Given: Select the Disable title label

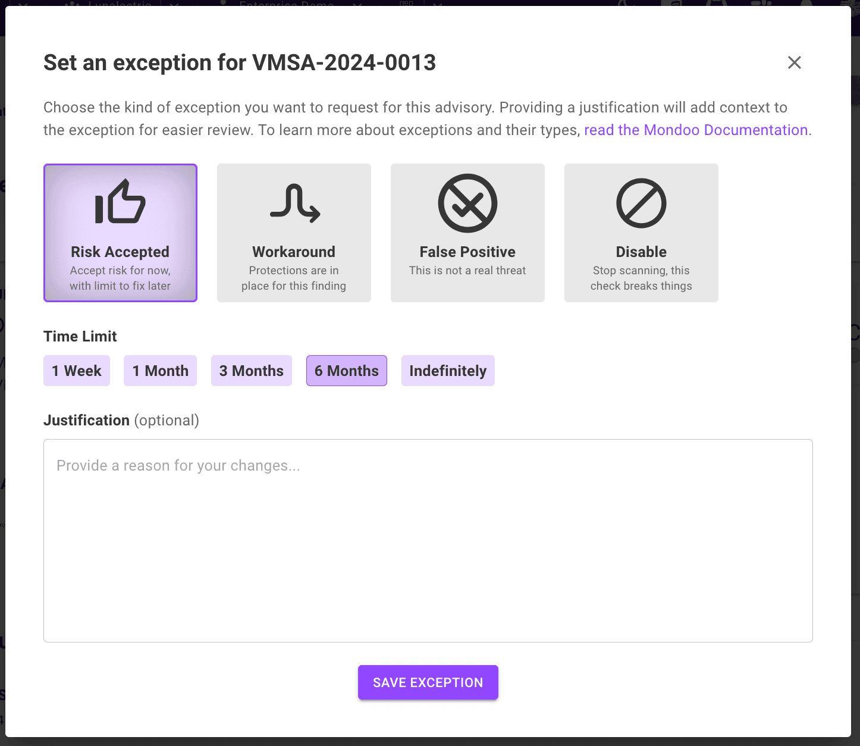Looking at the screenshot, I should (x=641, y=252).
